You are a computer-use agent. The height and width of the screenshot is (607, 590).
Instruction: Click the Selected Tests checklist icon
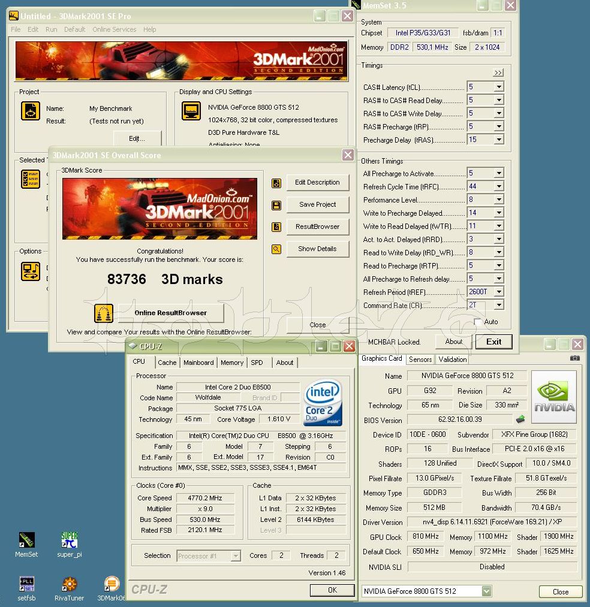tap(30, 179)
